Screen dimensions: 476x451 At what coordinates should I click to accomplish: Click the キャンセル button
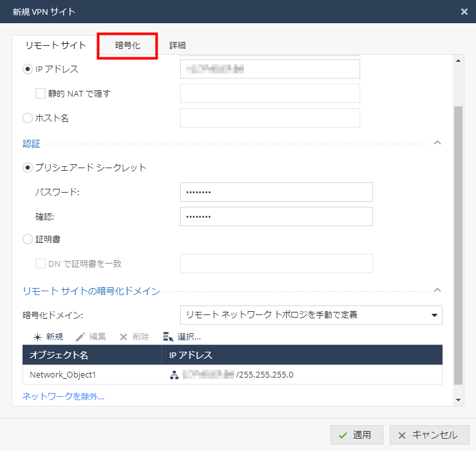[429, 435]
